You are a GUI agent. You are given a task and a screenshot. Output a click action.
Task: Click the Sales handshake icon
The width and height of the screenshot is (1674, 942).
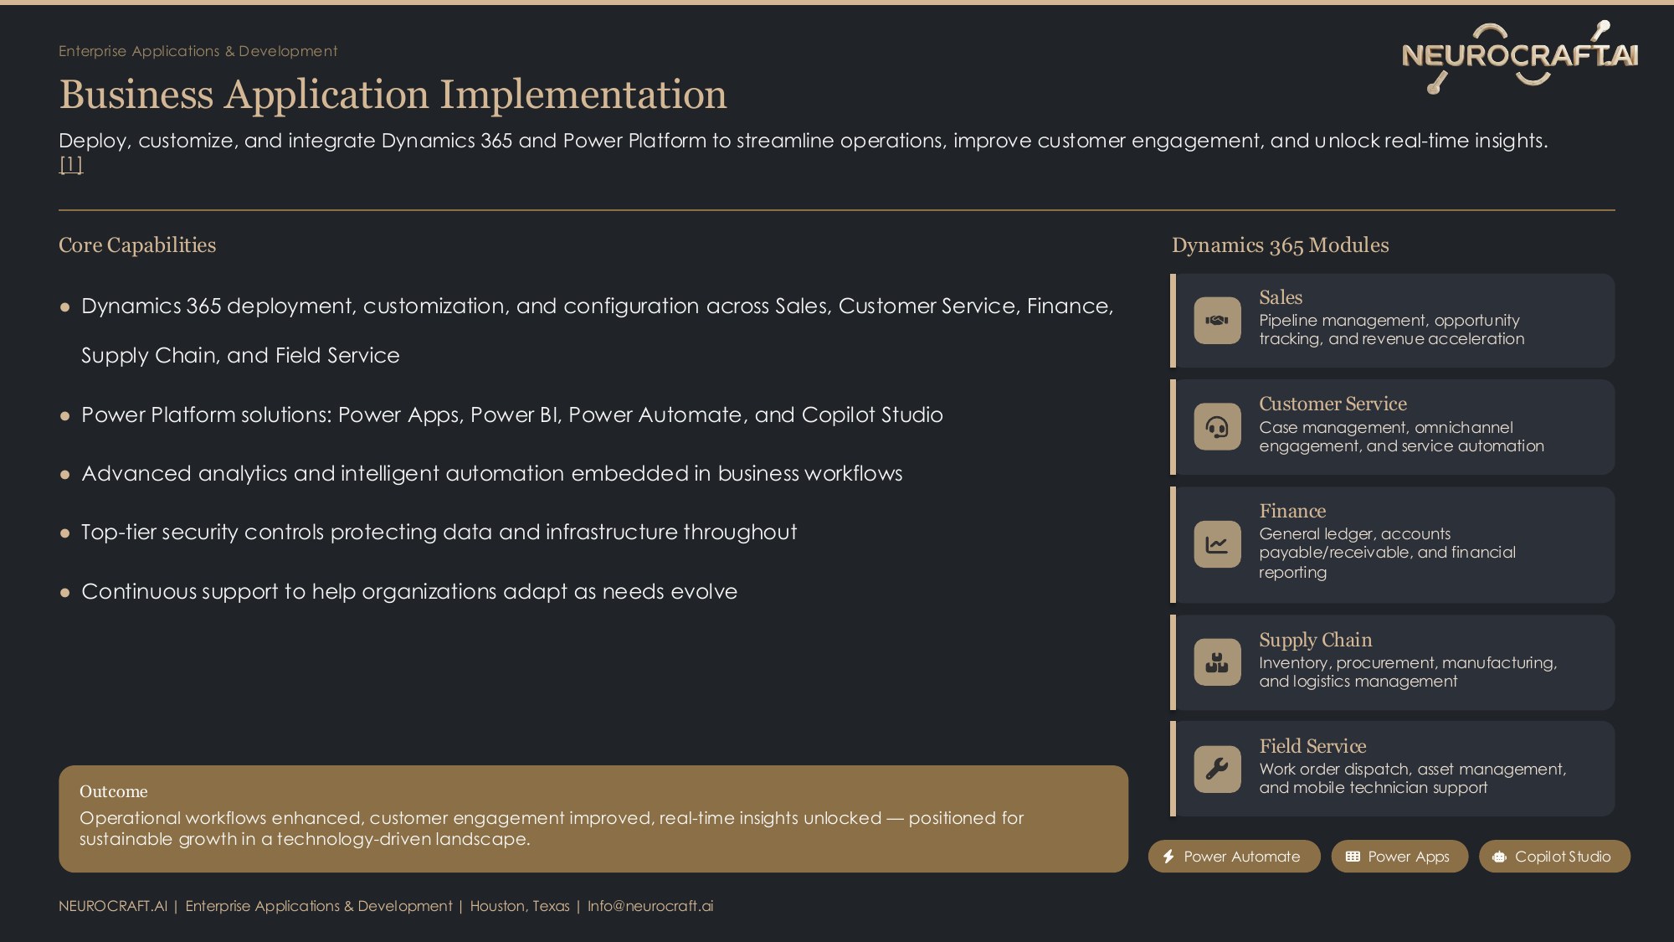pyautogui.click(x=1217, y=320)
